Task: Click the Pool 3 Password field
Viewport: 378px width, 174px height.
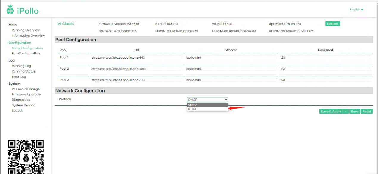Action: 325,80
